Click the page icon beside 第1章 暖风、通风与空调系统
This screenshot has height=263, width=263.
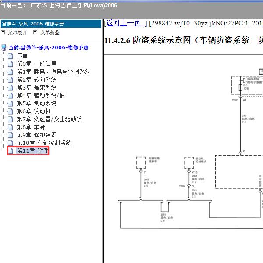click(x=11, y=72)
